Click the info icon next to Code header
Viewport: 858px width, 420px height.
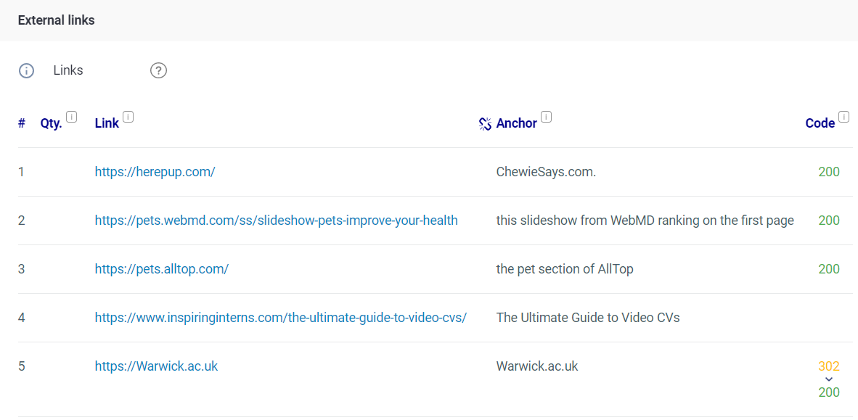click(x=843, y=117)
